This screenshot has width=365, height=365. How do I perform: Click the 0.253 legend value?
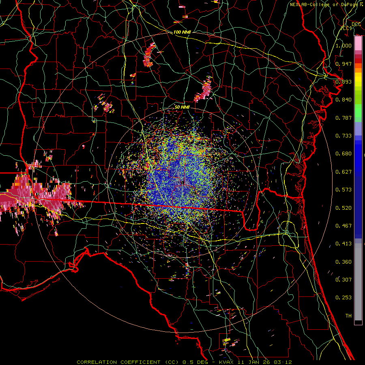[344, 298]
